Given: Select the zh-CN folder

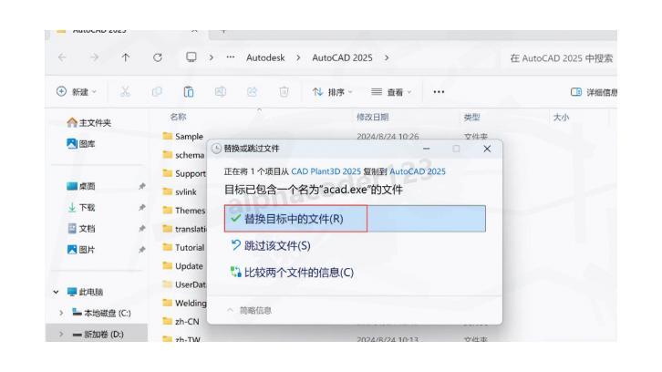Looking at the screenshot, I should [181, 322].
